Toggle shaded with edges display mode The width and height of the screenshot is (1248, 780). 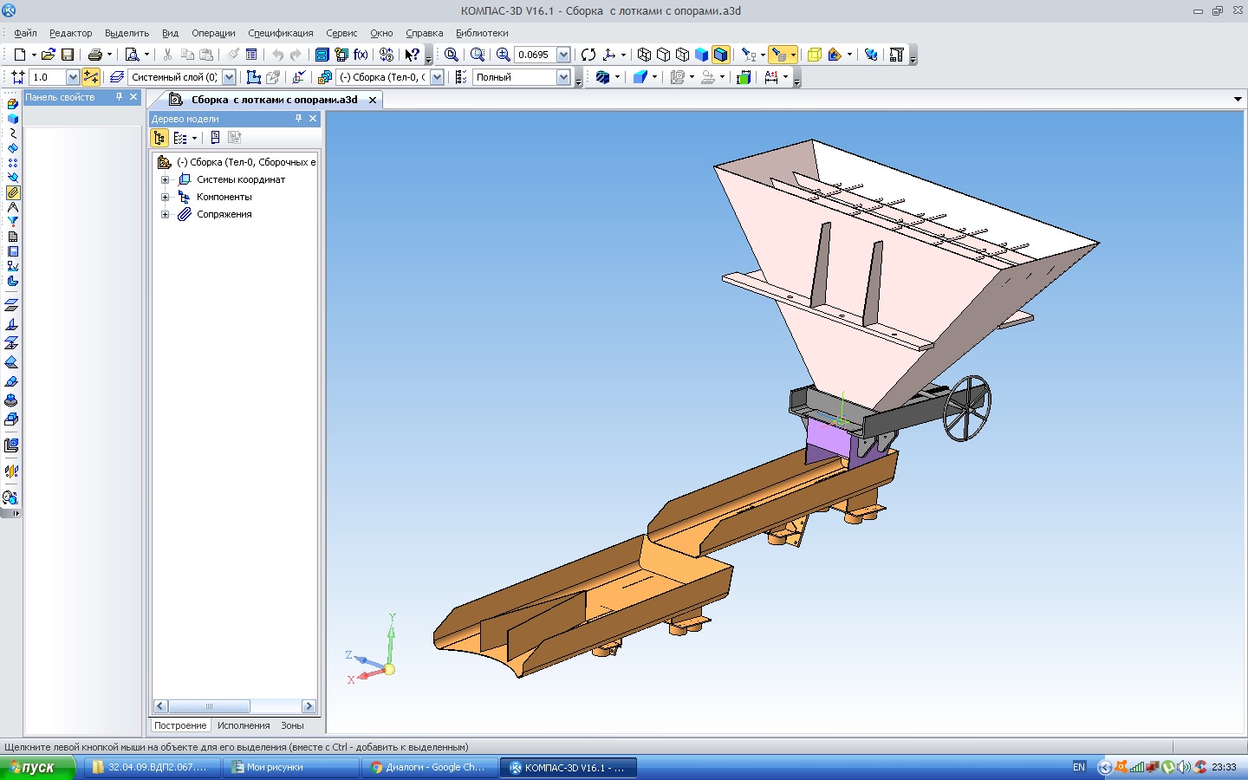(720, 55)
